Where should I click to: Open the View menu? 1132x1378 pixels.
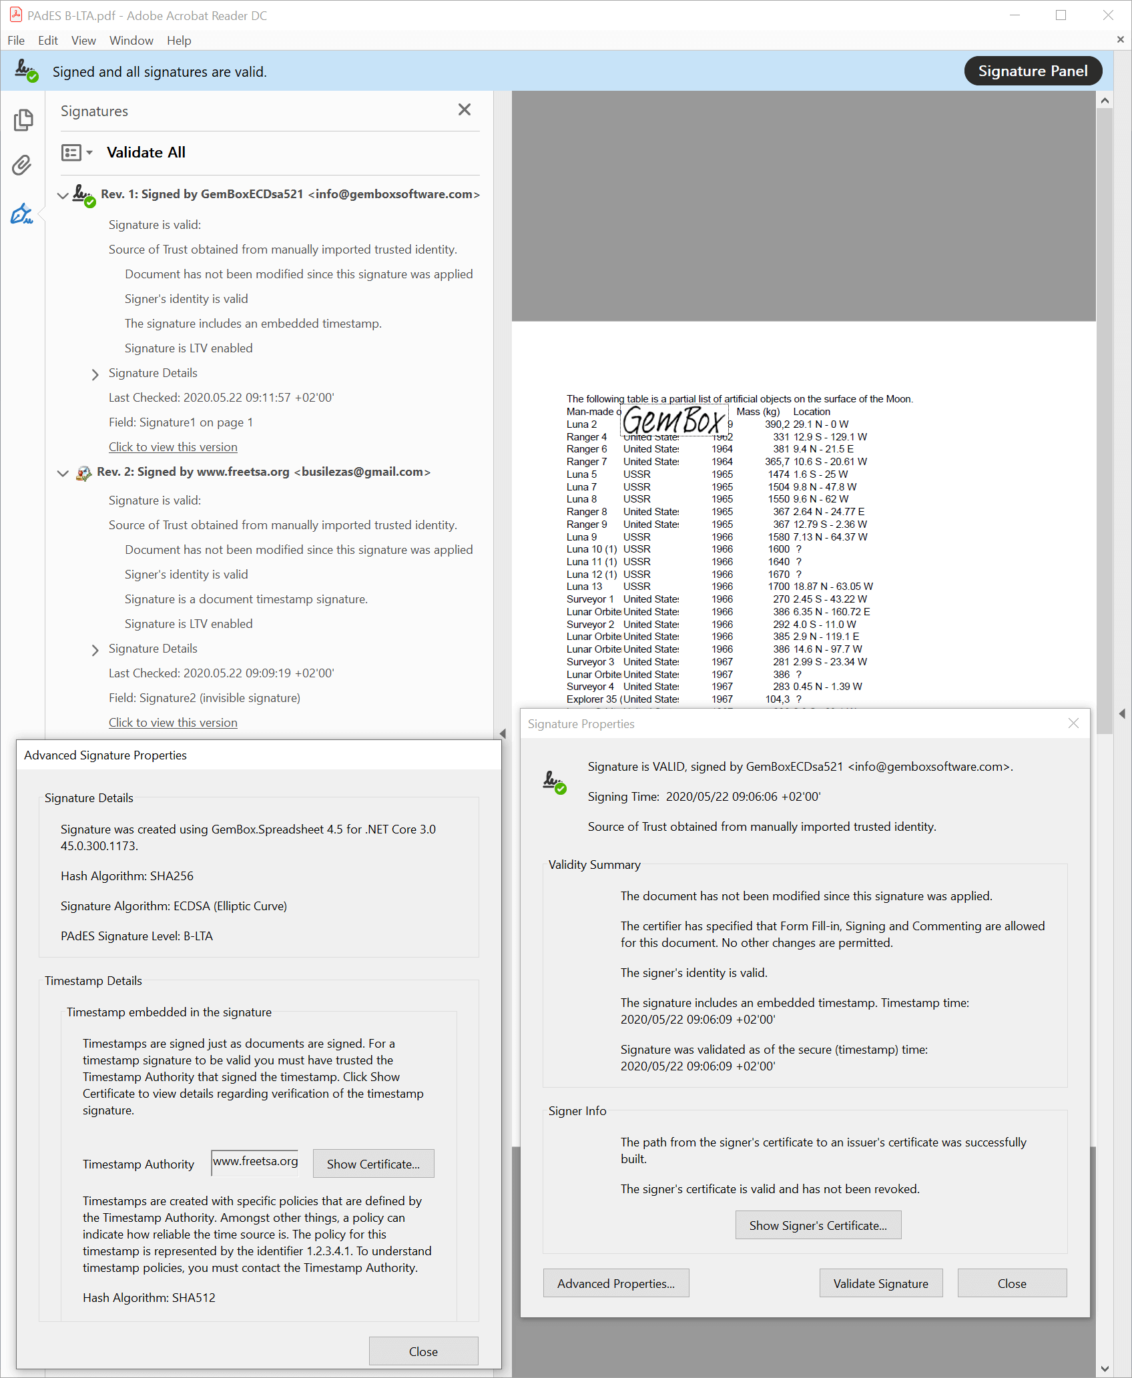(83, 40)
